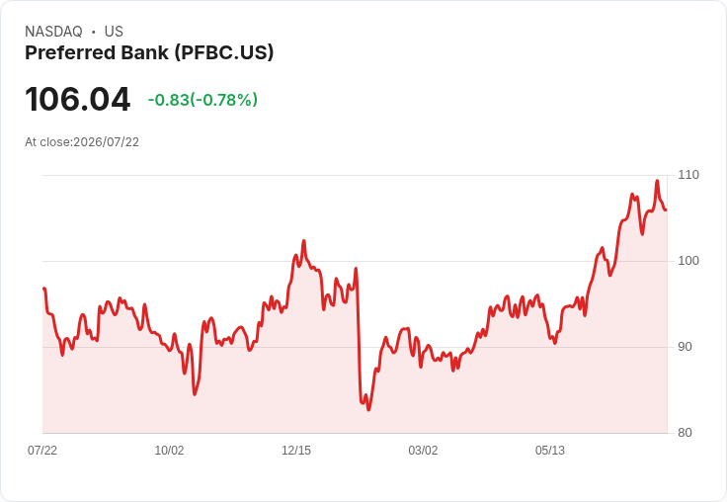Screen dimensions: 727x502
Task: Click the 07/22 date axis label
Action: pos(42,451)
